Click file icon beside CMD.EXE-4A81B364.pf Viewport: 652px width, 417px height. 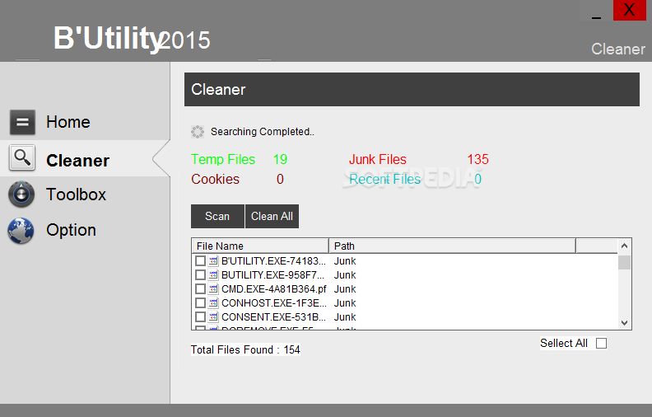click(213, 288)
